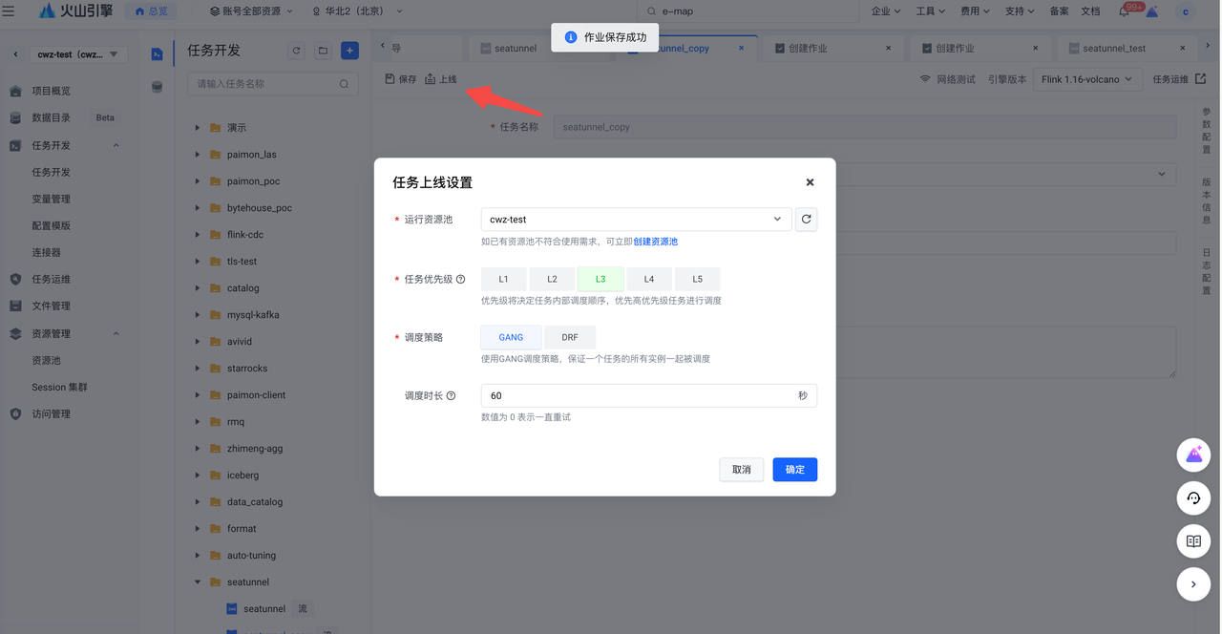Select the blue terminal-style task development icon
The image size is (1222, 634).
click(x=158, y=54)
